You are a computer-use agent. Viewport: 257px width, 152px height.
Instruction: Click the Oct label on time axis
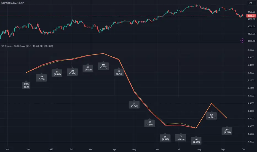243,149
